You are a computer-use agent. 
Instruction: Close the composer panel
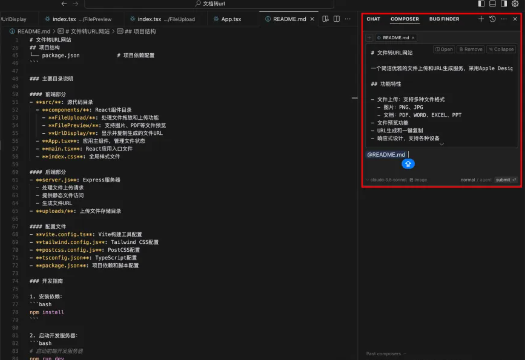(x=515, y=19)
